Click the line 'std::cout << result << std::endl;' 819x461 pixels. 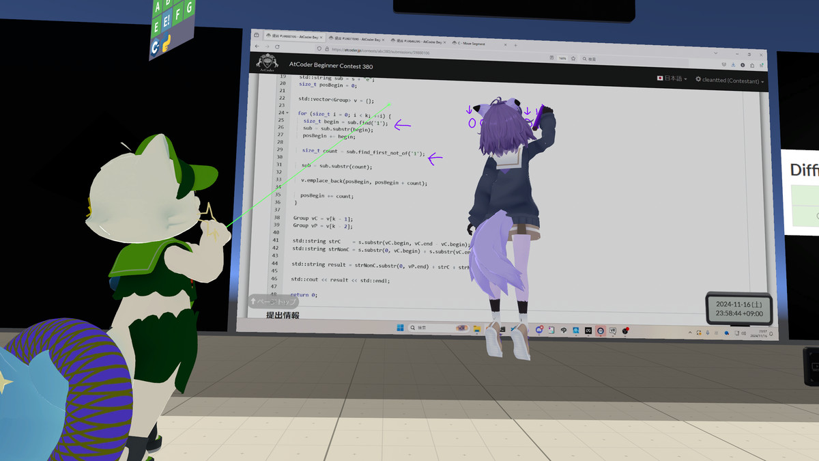pyautogui.click(x=341, y=279)
